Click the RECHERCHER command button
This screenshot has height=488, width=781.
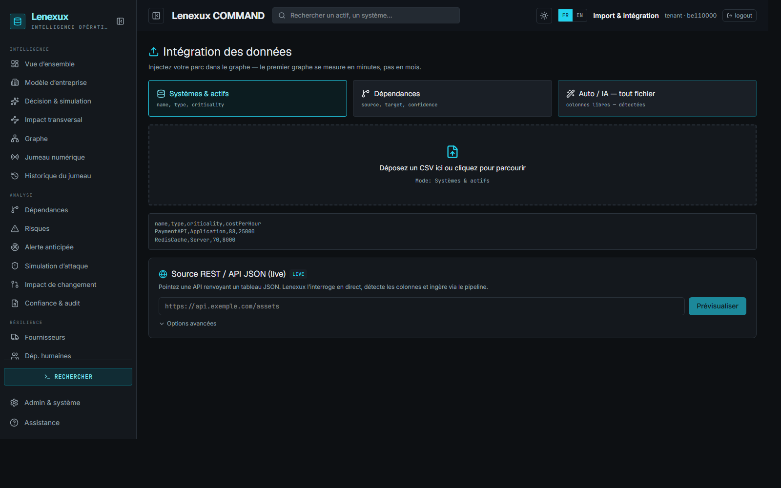coord(68,377)
